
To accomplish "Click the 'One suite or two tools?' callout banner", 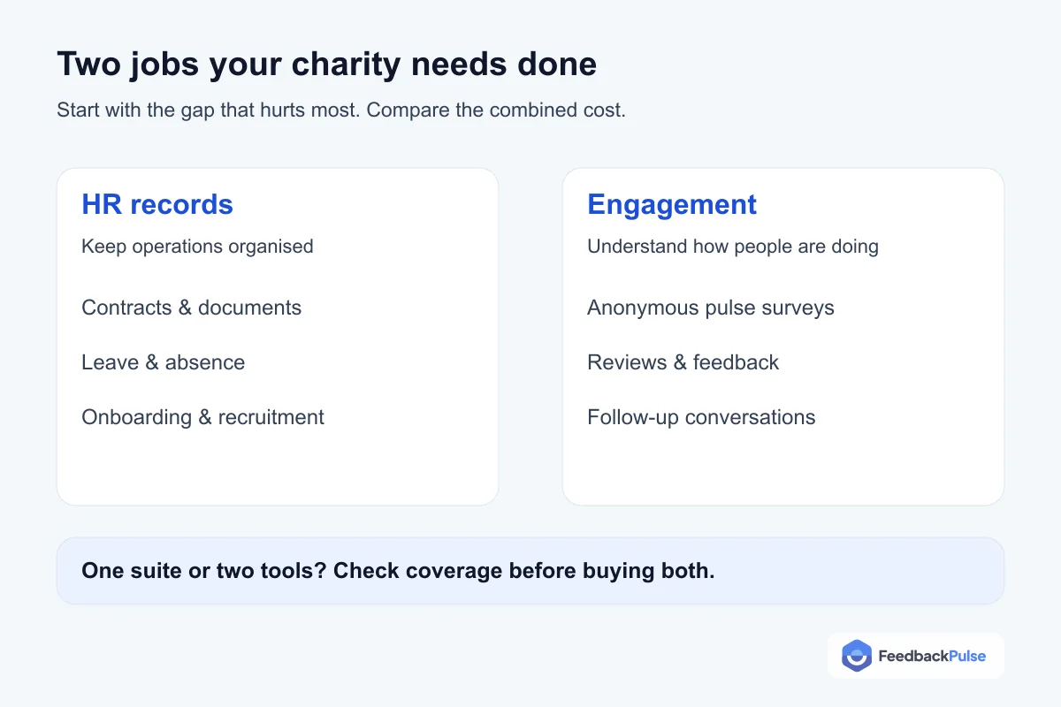I will [x=530, y=571].
